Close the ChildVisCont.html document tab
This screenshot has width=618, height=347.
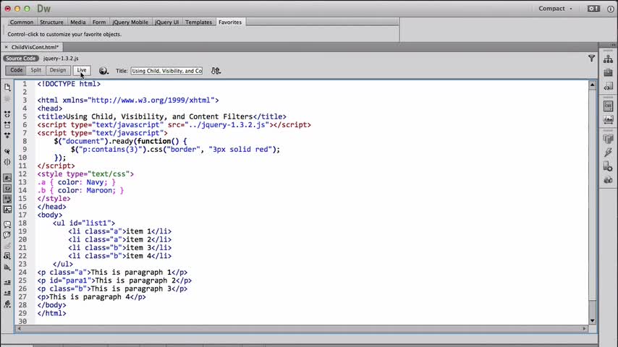(6, 47)
